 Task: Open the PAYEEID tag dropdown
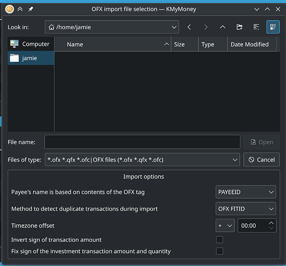pyautogui.click(x=246, y=192)
